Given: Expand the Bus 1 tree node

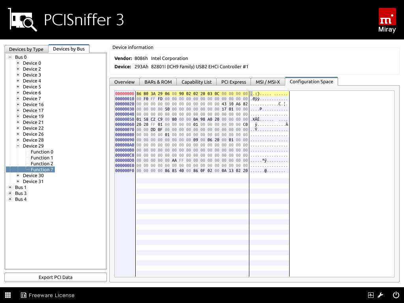Looking at the screenshot, I should [10, 187].
